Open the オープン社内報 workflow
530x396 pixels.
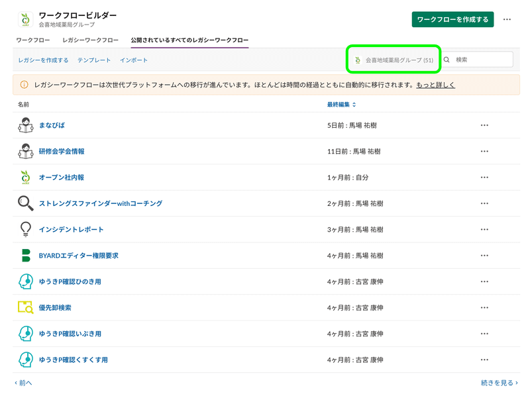click(x=61, y=177)
